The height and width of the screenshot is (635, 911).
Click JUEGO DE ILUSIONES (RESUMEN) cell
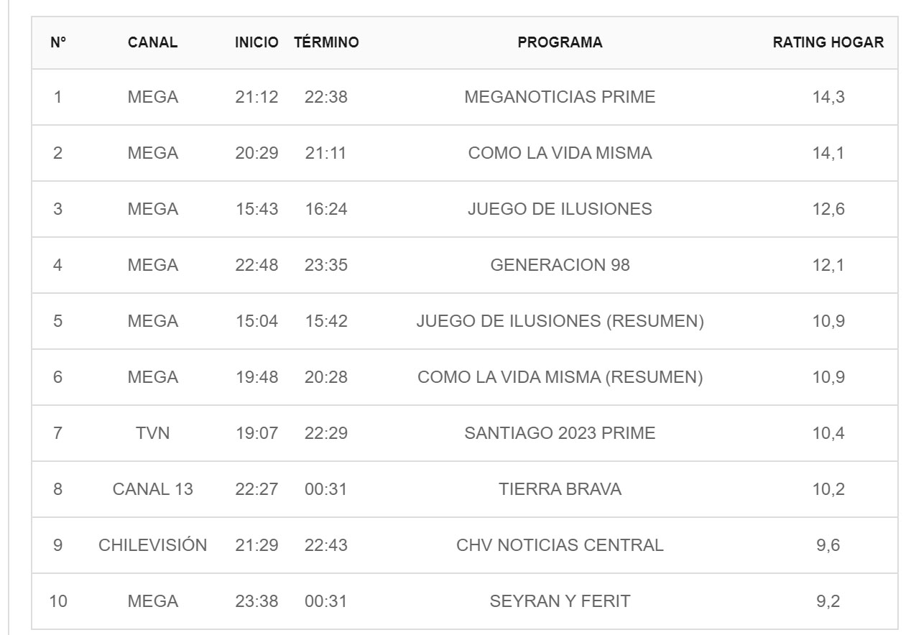coord(560,321)
